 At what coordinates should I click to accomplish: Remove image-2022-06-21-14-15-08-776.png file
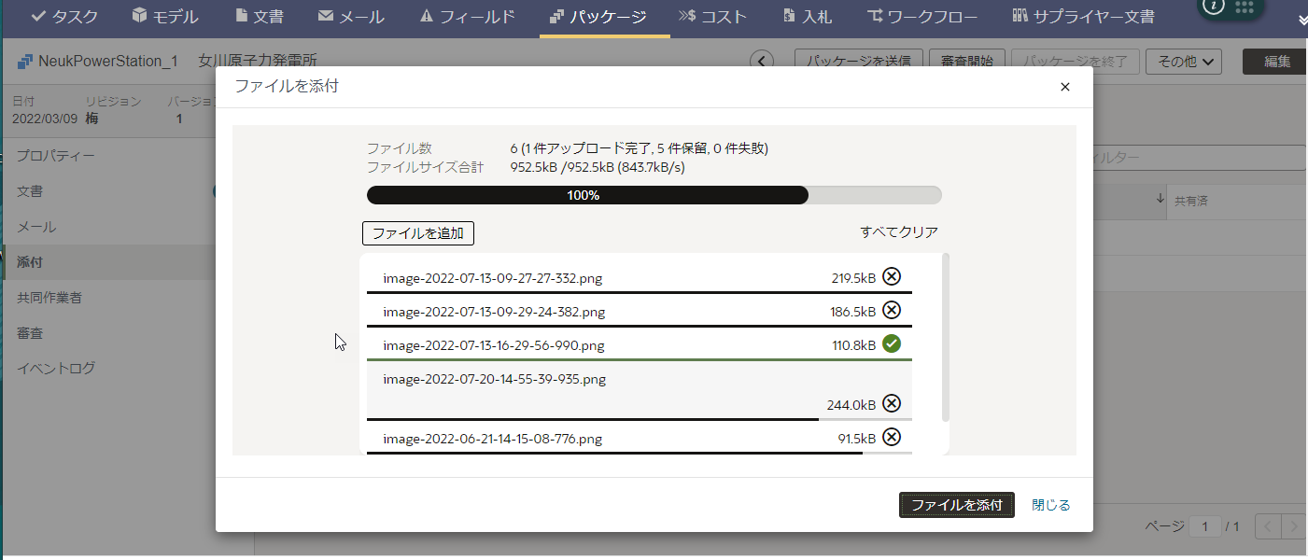tap(892, 438)
